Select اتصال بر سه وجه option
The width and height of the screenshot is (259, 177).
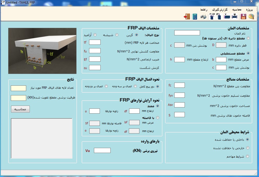pos(135,86)
